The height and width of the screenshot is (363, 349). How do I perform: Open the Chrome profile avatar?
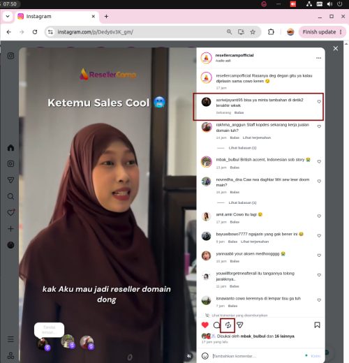click(x=290, y=32)
